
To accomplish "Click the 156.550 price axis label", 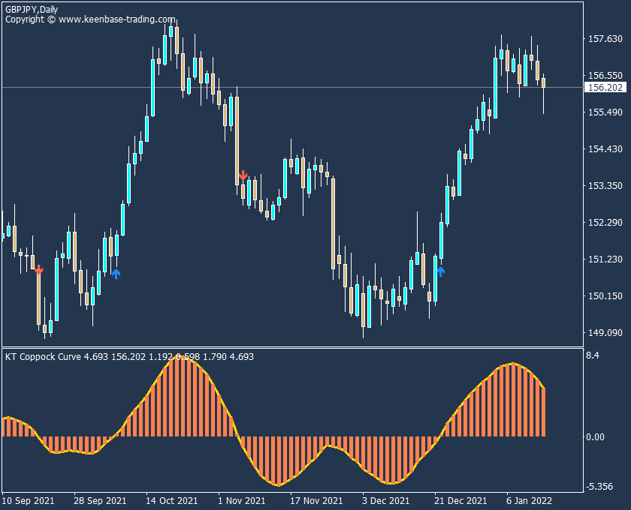I will click(x=605, y=75).
